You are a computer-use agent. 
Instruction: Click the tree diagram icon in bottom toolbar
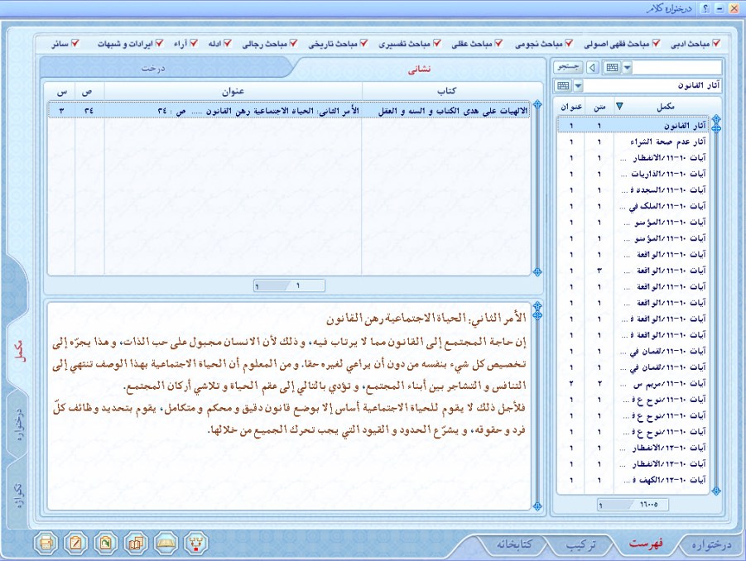195,544
